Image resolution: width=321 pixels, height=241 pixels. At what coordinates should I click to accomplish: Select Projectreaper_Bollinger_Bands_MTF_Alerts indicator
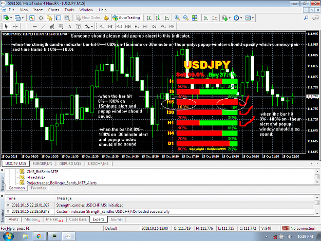click(x=62, y=183)
